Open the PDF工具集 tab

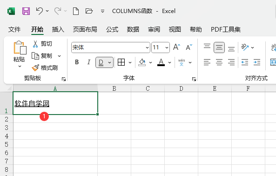226,29
